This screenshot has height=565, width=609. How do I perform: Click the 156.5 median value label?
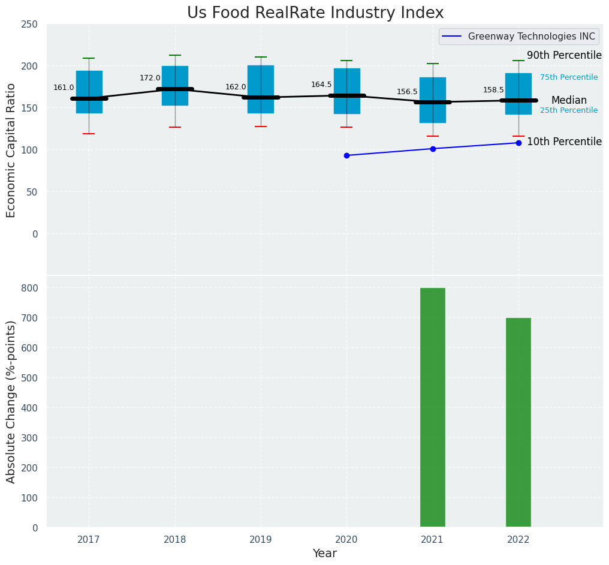(407, 92)
